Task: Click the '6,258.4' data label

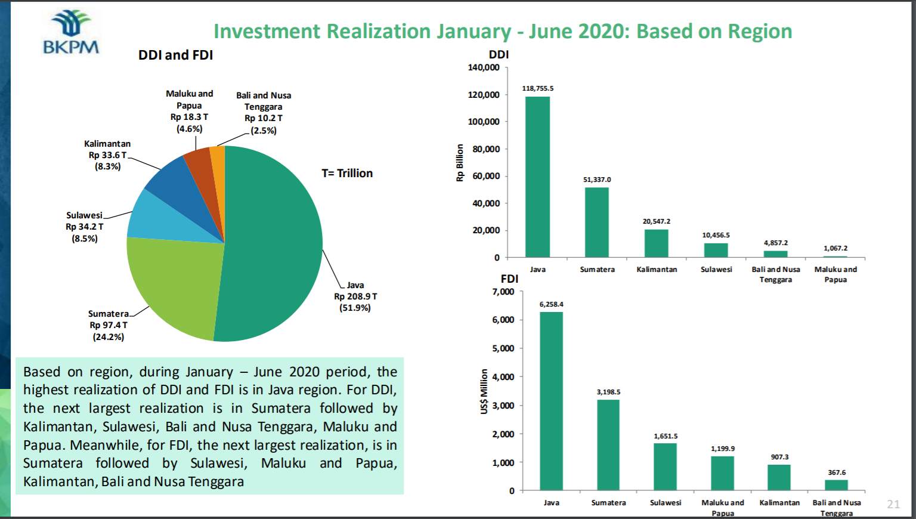Action: pos(551,304)
